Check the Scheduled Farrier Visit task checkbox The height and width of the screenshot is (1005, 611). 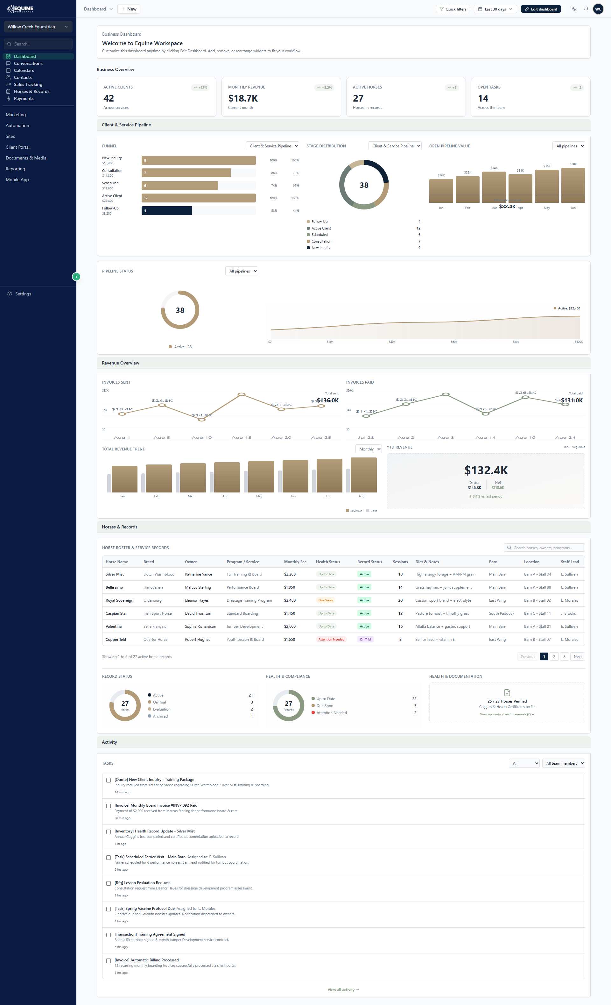pyautogui.click(x=109, y=857)
